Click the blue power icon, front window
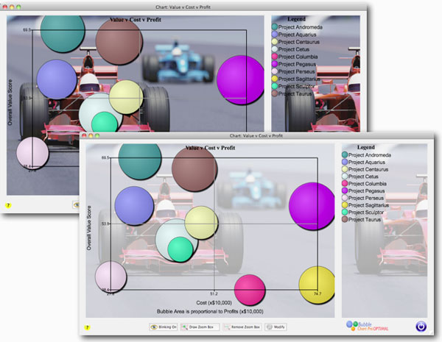The width and height of the screenshot is (442, 342). tap(422, 326)
